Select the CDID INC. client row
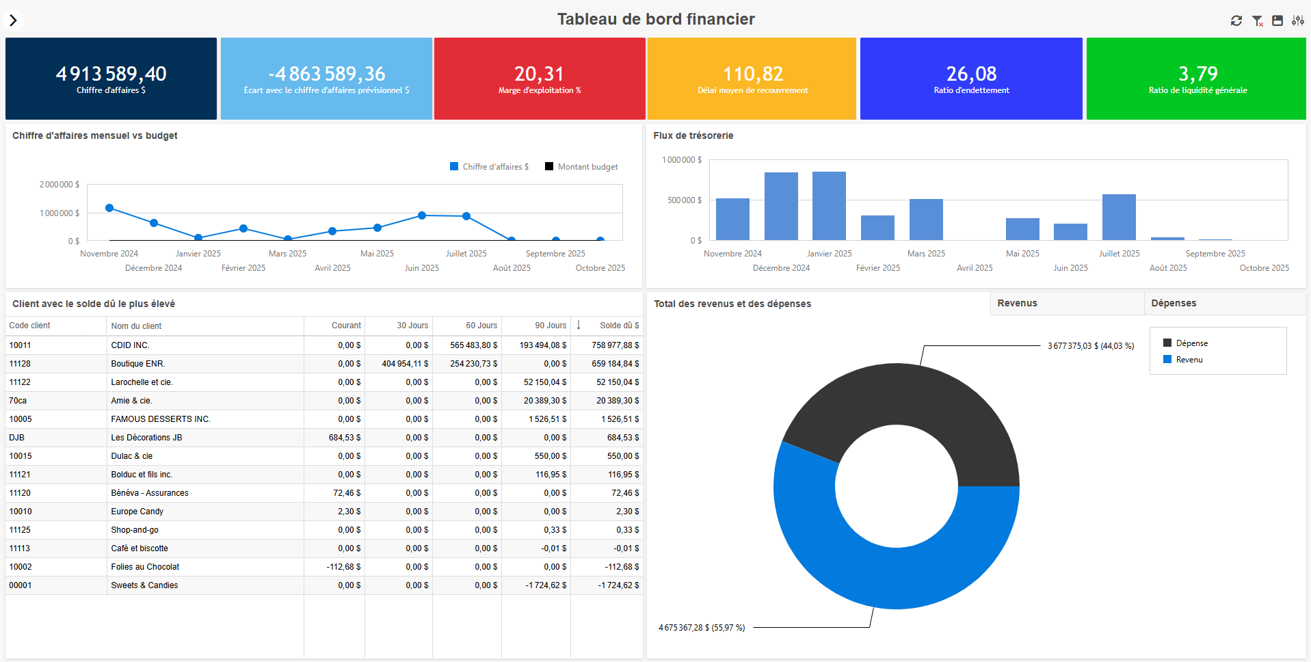The image size is (1311, 662). coord(130,345)
